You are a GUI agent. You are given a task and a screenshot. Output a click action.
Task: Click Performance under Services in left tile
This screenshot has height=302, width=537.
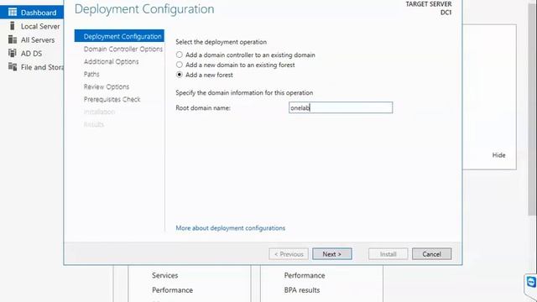172,290
